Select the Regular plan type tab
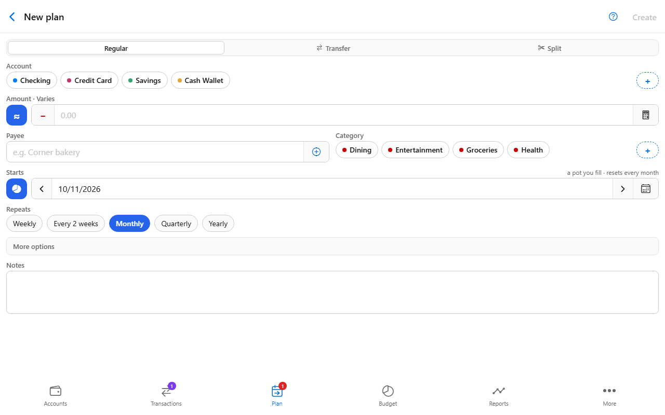 coord(116,48)
